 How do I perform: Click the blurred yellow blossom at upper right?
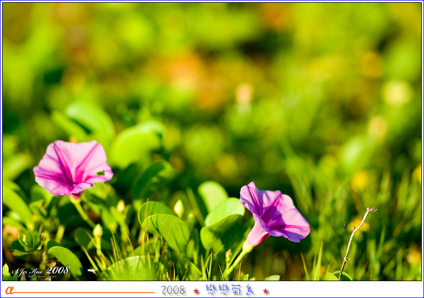pos(396,92)
